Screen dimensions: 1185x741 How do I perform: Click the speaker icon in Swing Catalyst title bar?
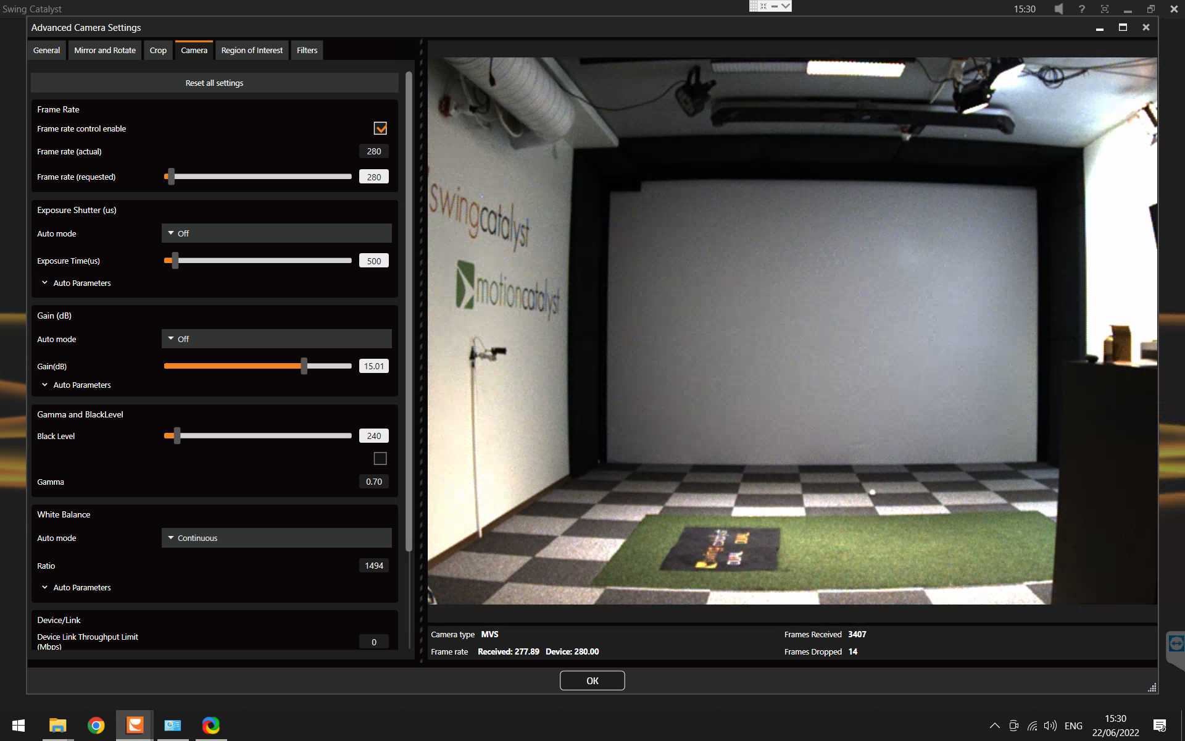tap(1058, 9)
